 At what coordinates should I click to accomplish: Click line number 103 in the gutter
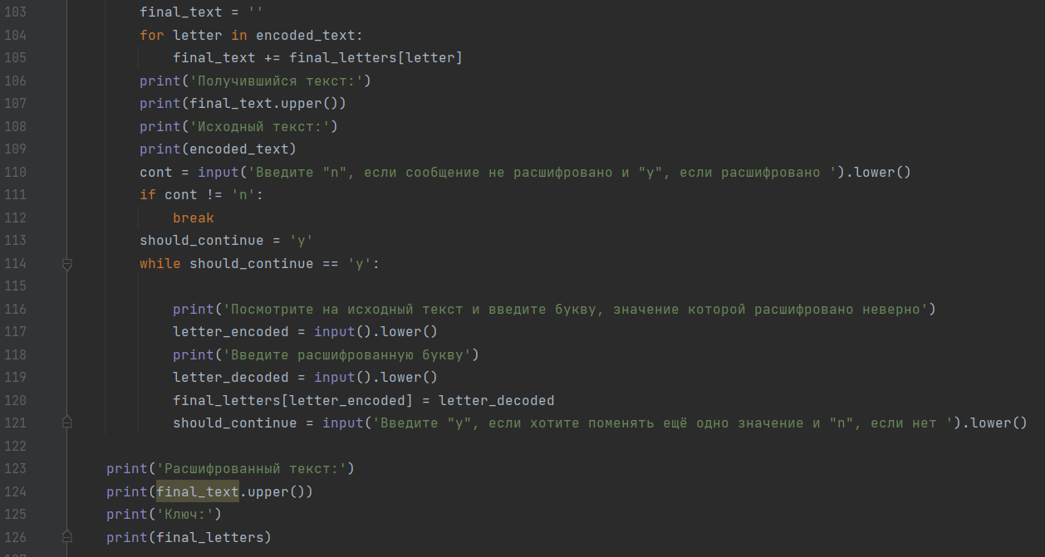[x=15, y=12]
